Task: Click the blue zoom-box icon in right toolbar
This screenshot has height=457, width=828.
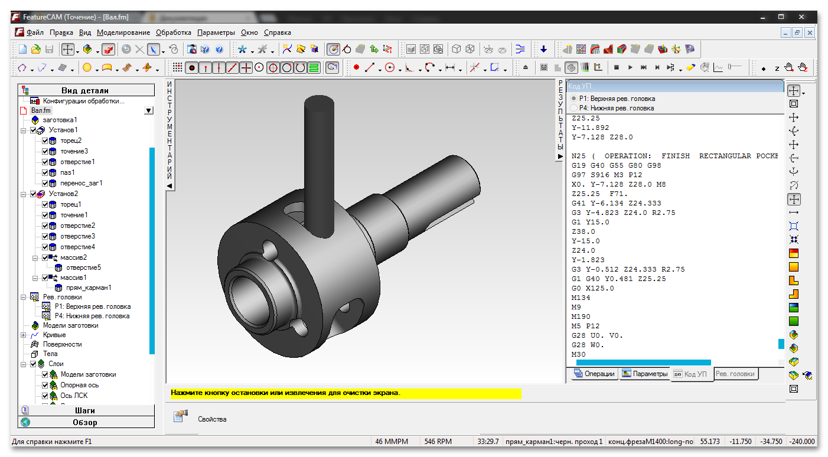Action: pyautogui.click(x=794, y=226)
